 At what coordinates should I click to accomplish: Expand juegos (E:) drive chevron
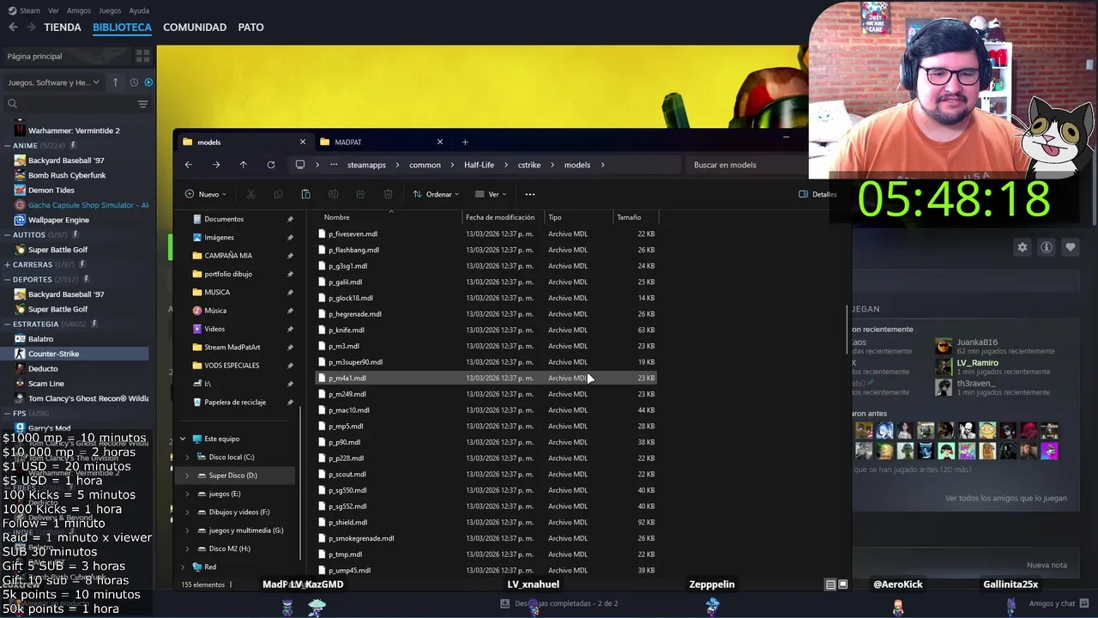tap(188, 494)
